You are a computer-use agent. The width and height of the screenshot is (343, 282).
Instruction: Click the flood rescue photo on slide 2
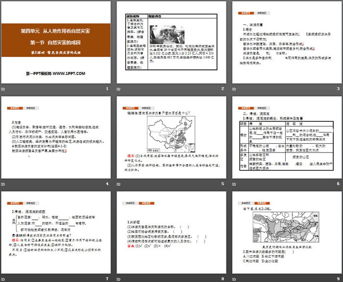coord(167,35)
